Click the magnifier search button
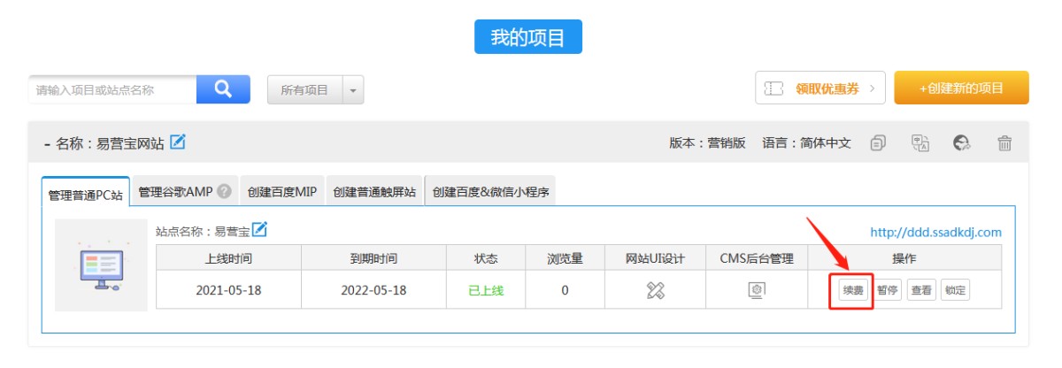 tap(223, 89)
